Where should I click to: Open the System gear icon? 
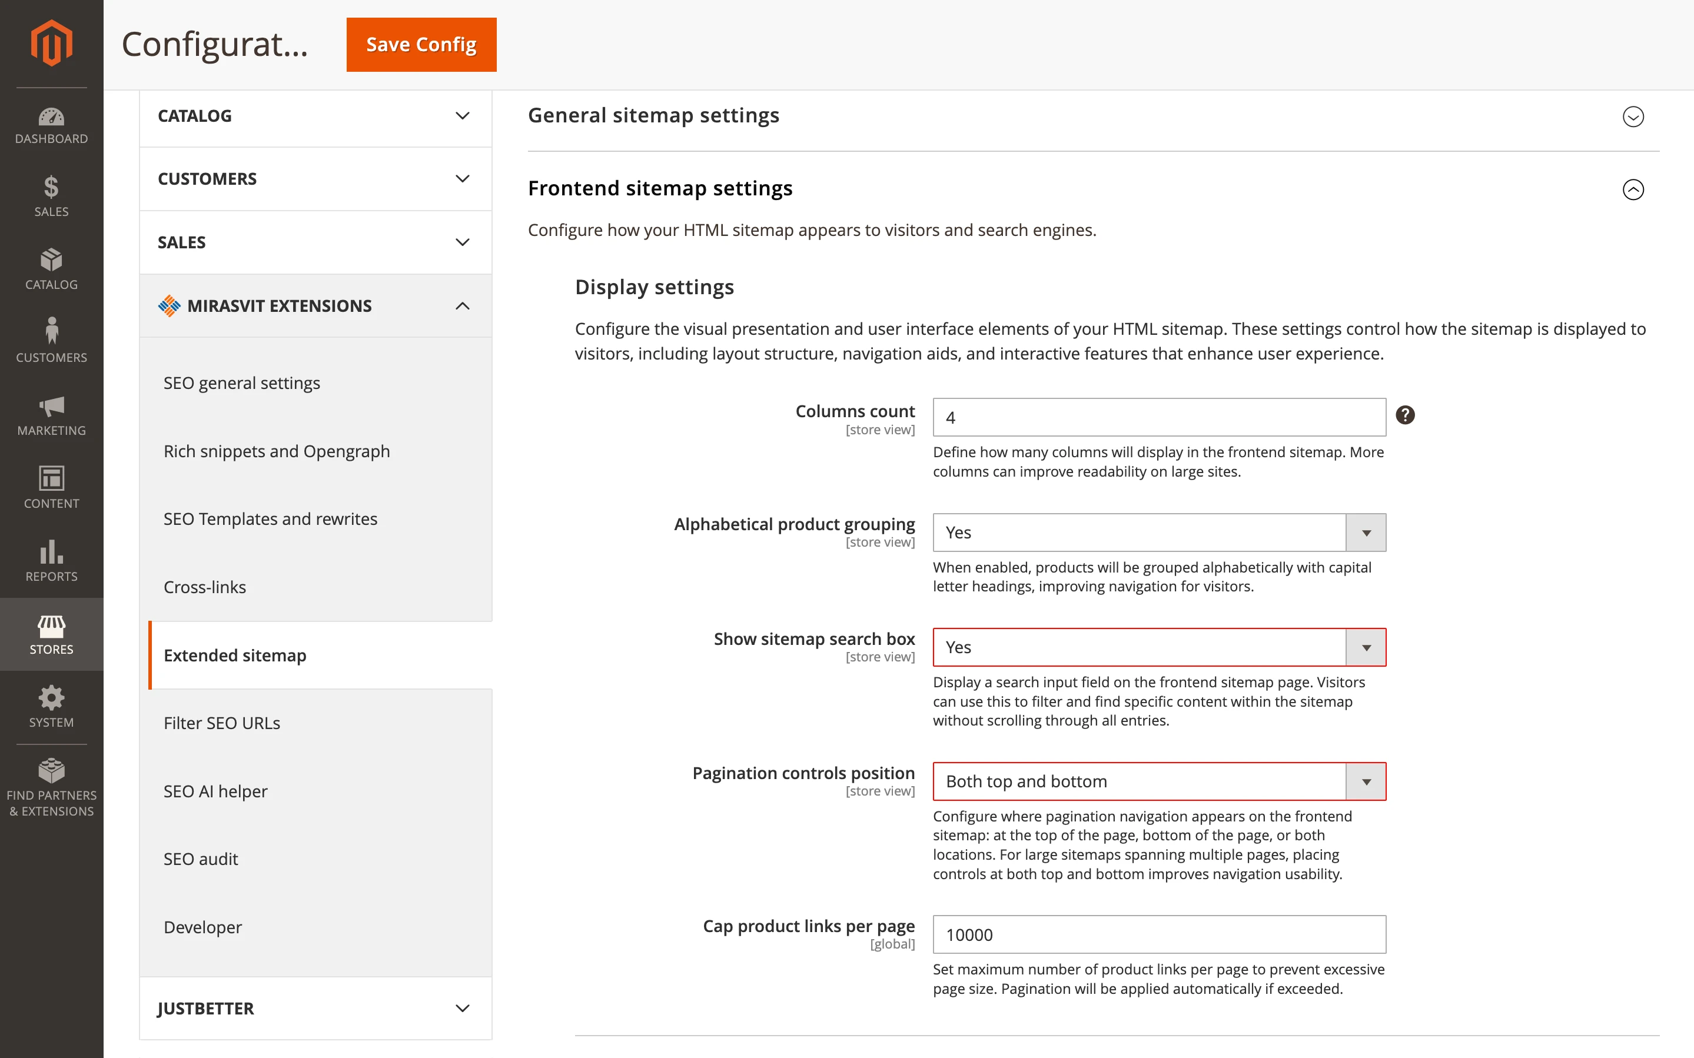click(51, 706)
